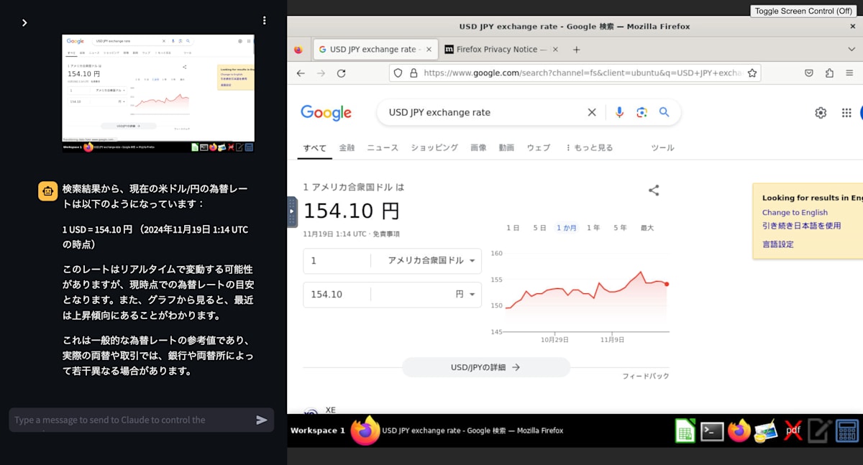Open the Firefox extensions icon
Screen dimensions: 863x465
[829, 73]
